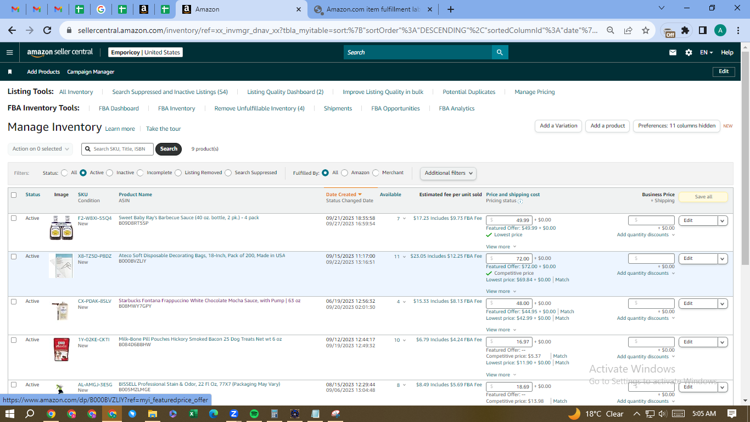
Task: Check the select-all checkbox in table header
Action: click(14, 195)
